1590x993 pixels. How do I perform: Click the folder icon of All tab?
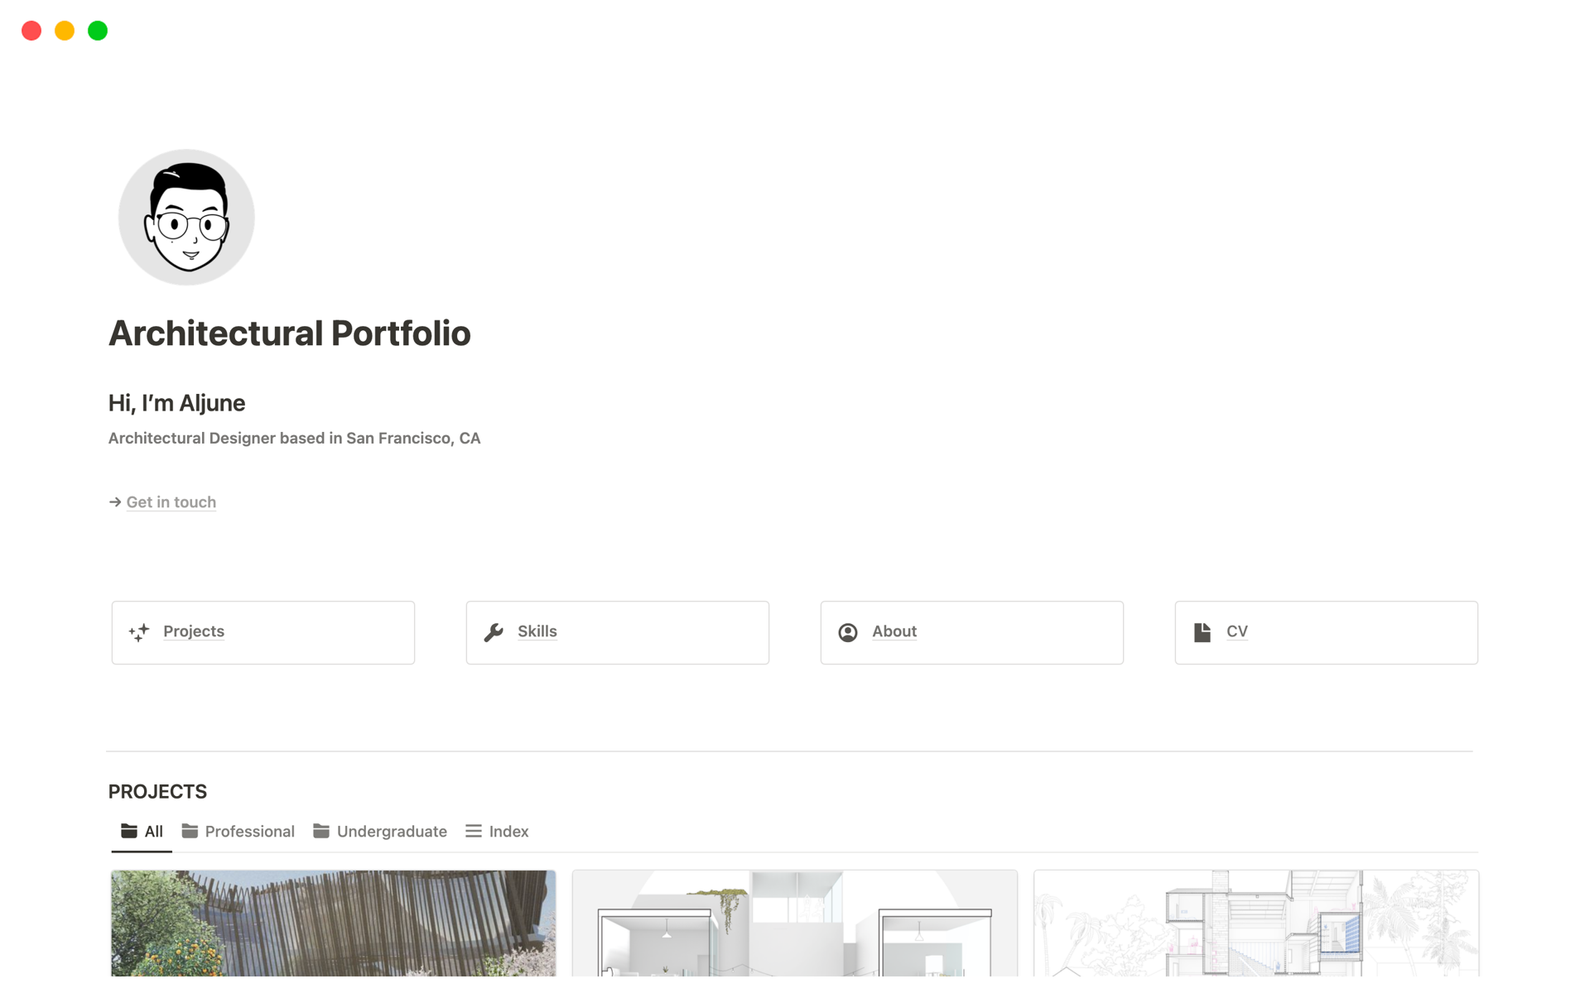click(129, 831)
